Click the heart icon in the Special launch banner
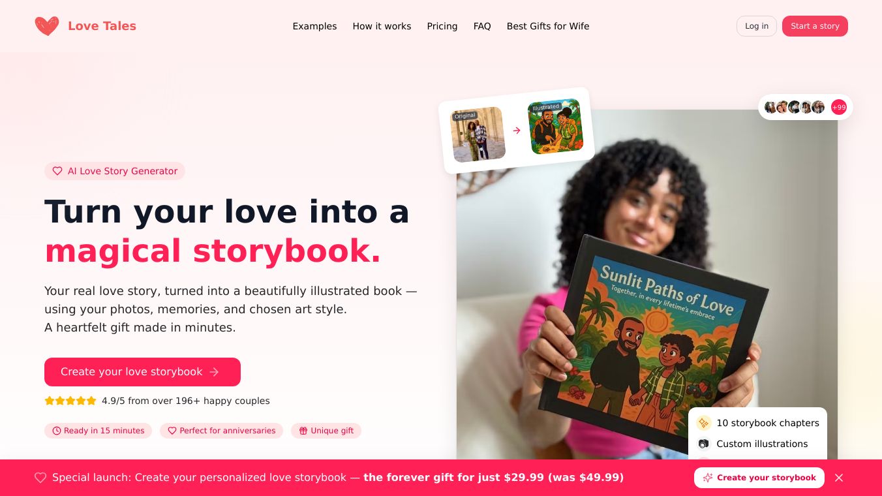 point(40,478)
